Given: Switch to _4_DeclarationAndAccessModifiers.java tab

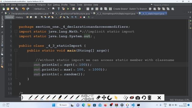Looking at the screenshot, I should coord(28,13).
